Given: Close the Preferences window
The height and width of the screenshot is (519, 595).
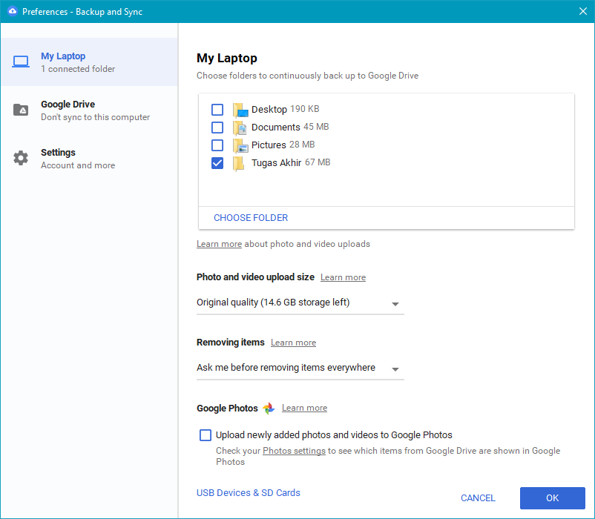Looking at the screenshot, I should click(x=583, y=11).
